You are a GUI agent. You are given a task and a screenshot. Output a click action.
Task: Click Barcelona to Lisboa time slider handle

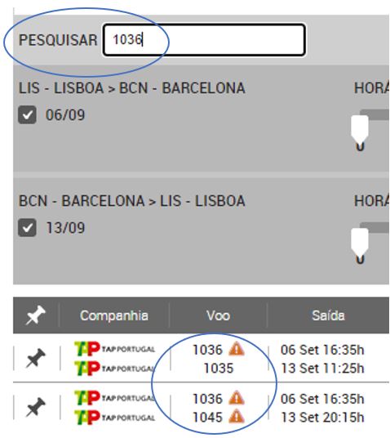[360, 242]
